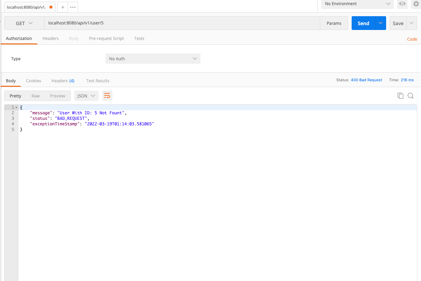Screen dimensions: 421x281
Task: Open the request Body tab
Action: pos(74,38)
